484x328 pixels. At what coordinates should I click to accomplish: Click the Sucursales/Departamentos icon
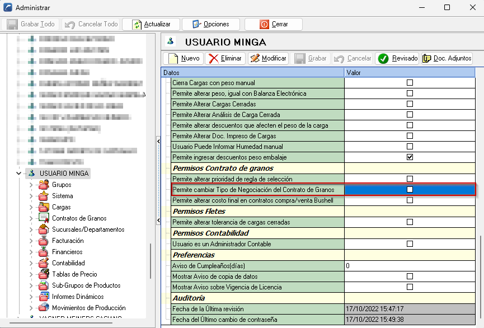pos(44,229)
